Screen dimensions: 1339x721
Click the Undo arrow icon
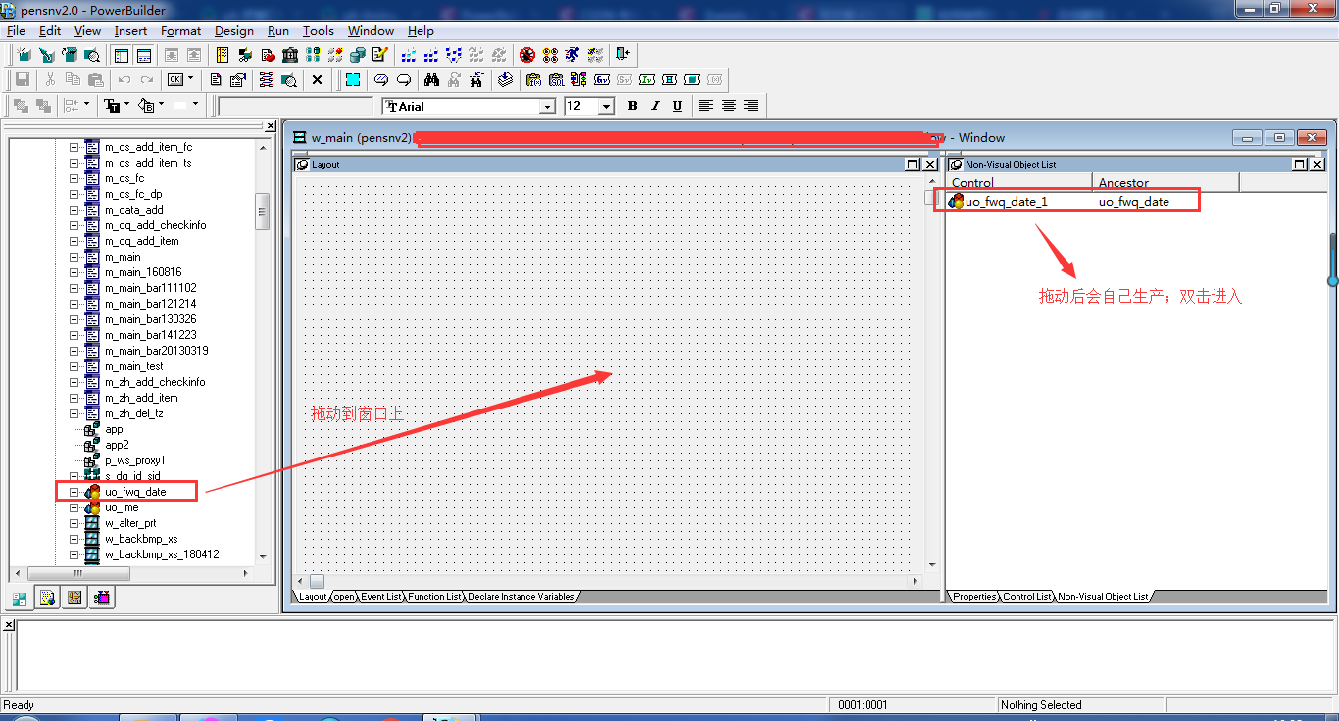[124, 79]
